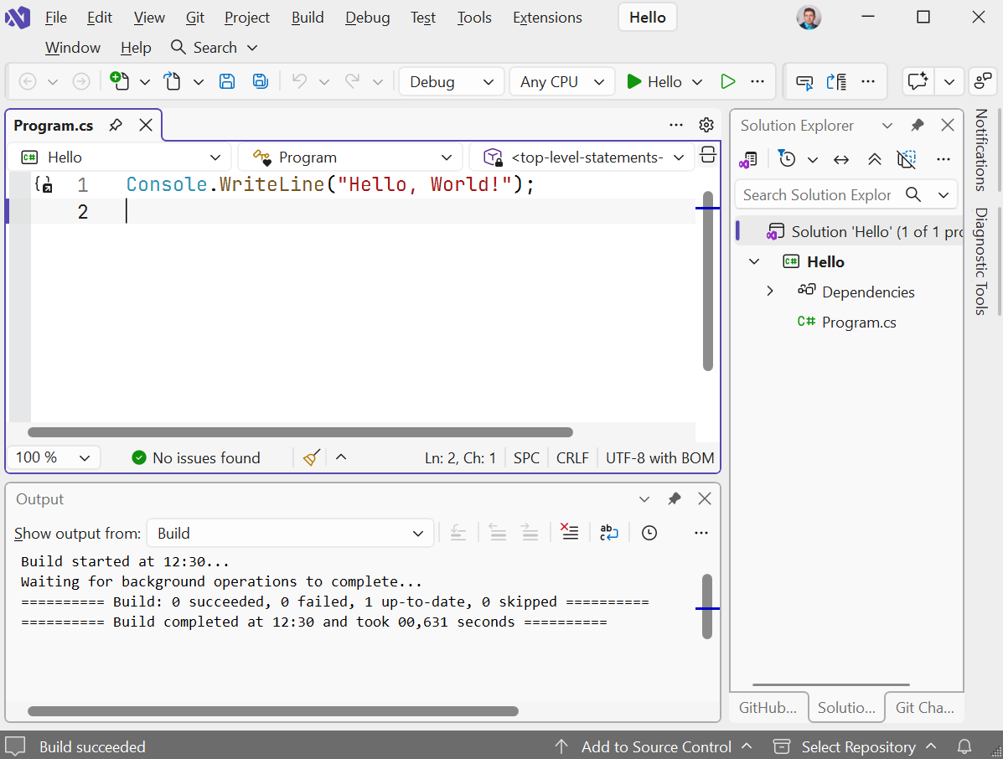
Task: Toggle timestamps clock icon in Output panel
Action: point(649,533)
